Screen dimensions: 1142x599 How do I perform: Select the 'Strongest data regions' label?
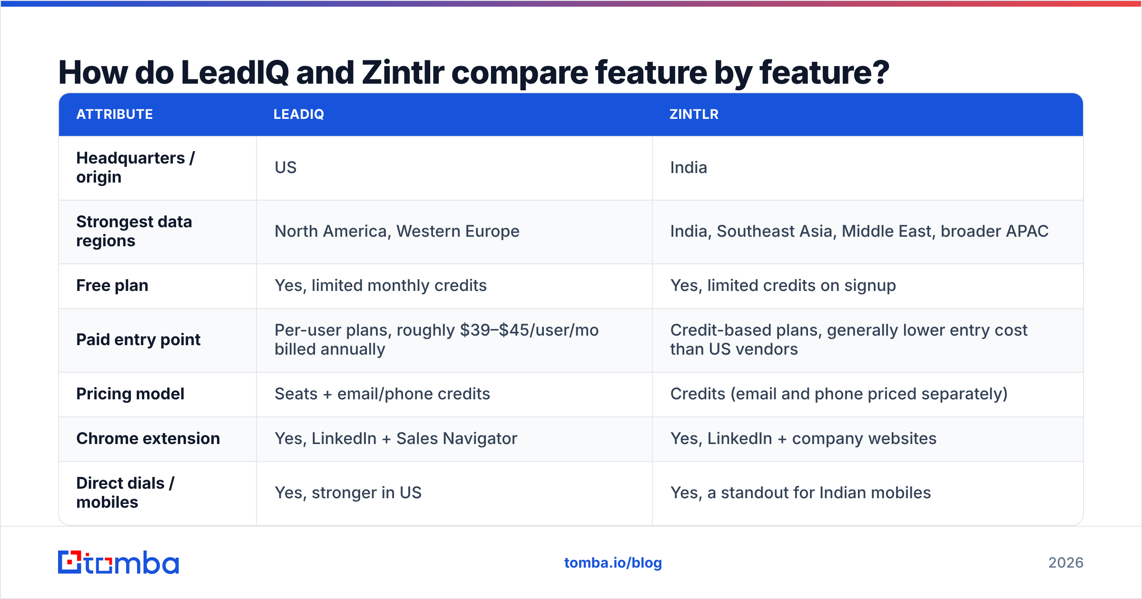pos(134,231)
